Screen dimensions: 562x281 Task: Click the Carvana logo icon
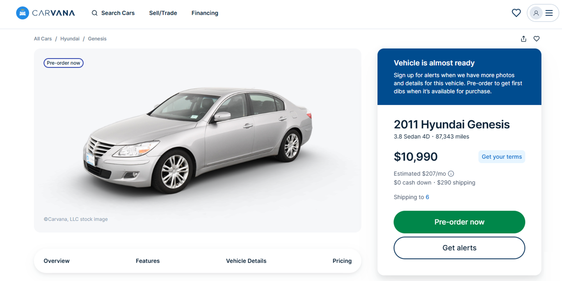tap(23, 13)
